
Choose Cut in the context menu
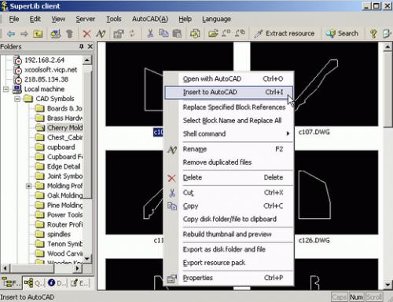(x=229, y=193)
